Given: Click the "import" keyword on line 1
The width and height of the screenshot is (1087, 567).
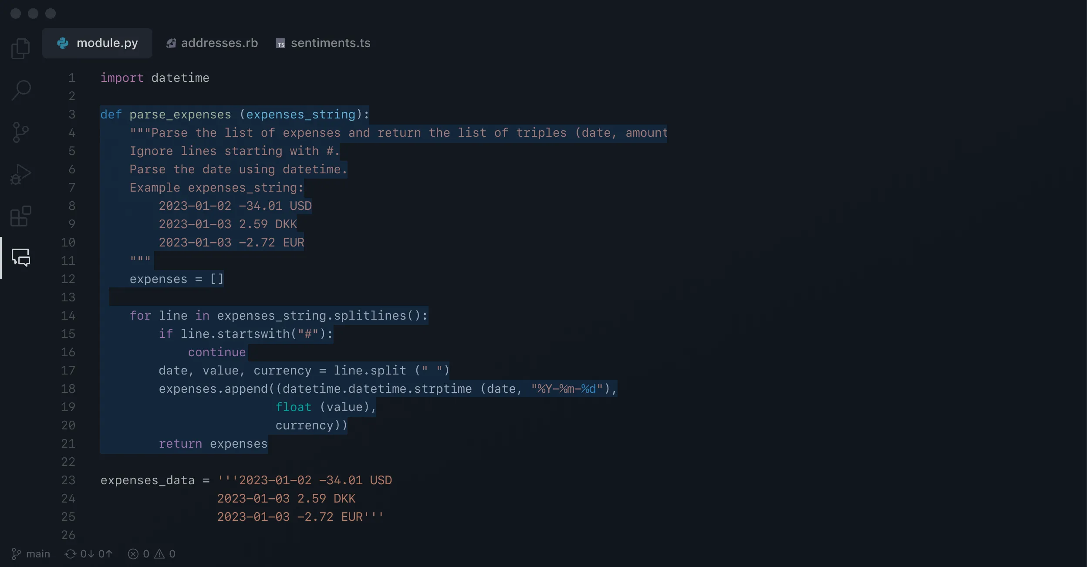Looking at the screenshot, I should point(122,78).
